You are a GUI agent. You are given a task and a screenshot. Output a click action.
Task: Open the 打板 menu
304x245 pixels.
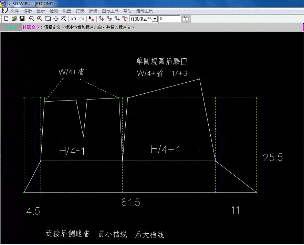(x=80, y=11)
